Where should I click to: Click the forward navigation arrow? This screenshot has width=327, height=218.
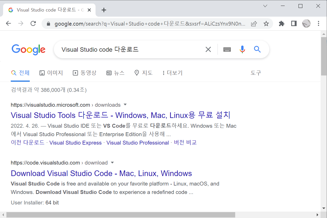pyautogui.click(x=21, y=24)
